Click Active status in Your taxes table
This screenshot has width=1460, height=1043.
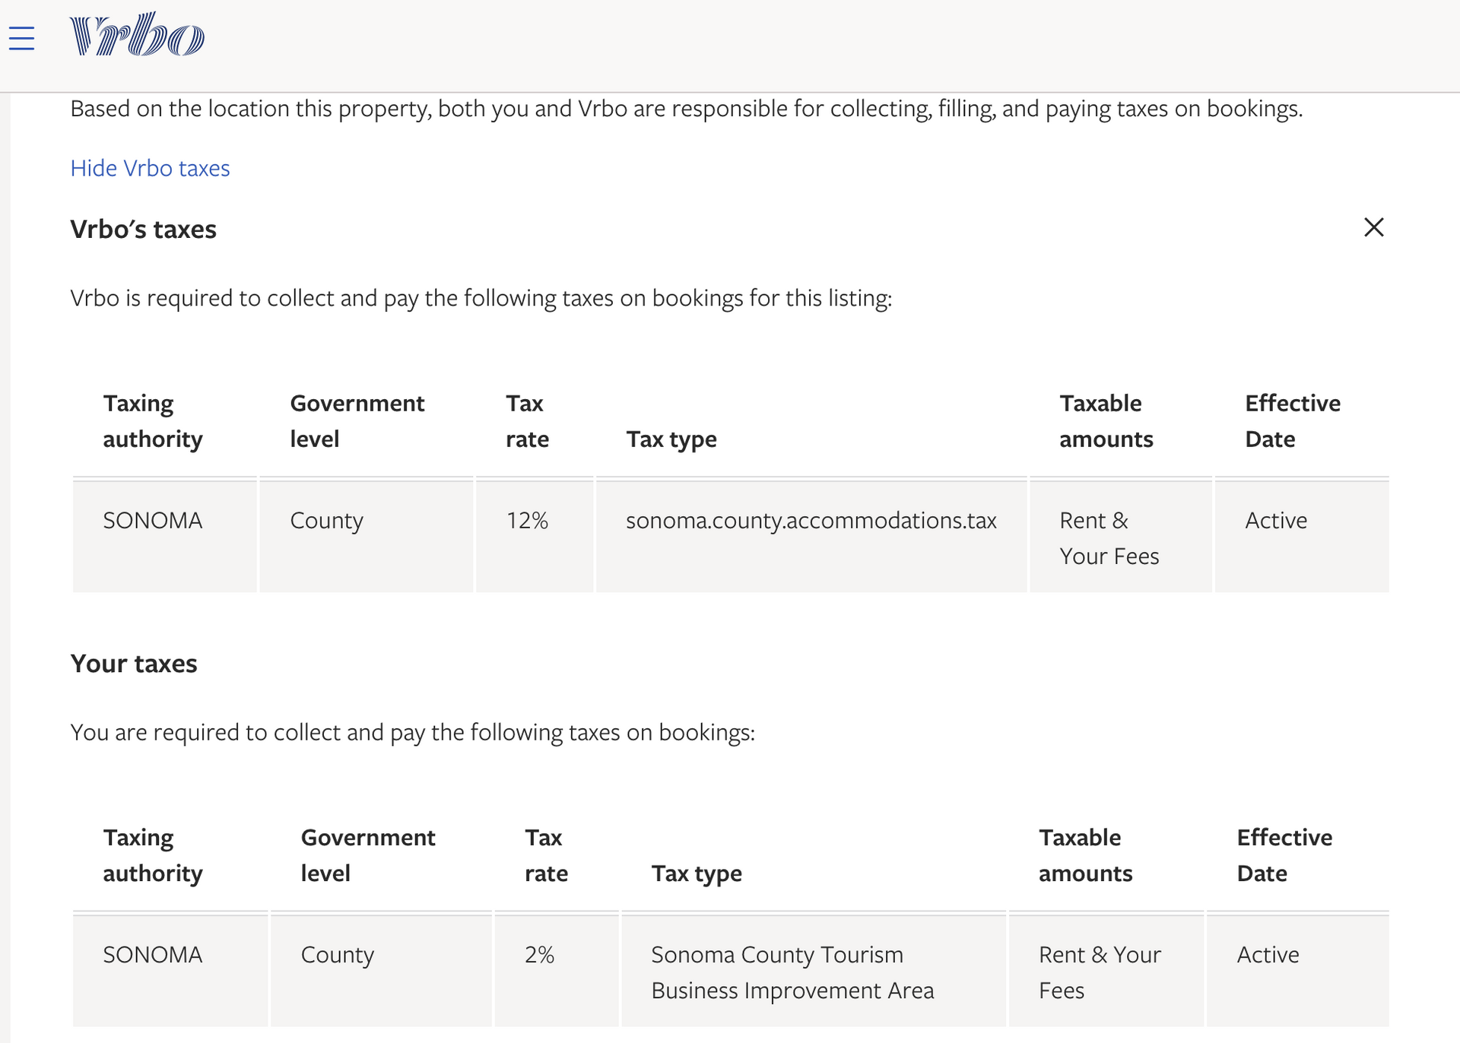[x=1268, y=955]
